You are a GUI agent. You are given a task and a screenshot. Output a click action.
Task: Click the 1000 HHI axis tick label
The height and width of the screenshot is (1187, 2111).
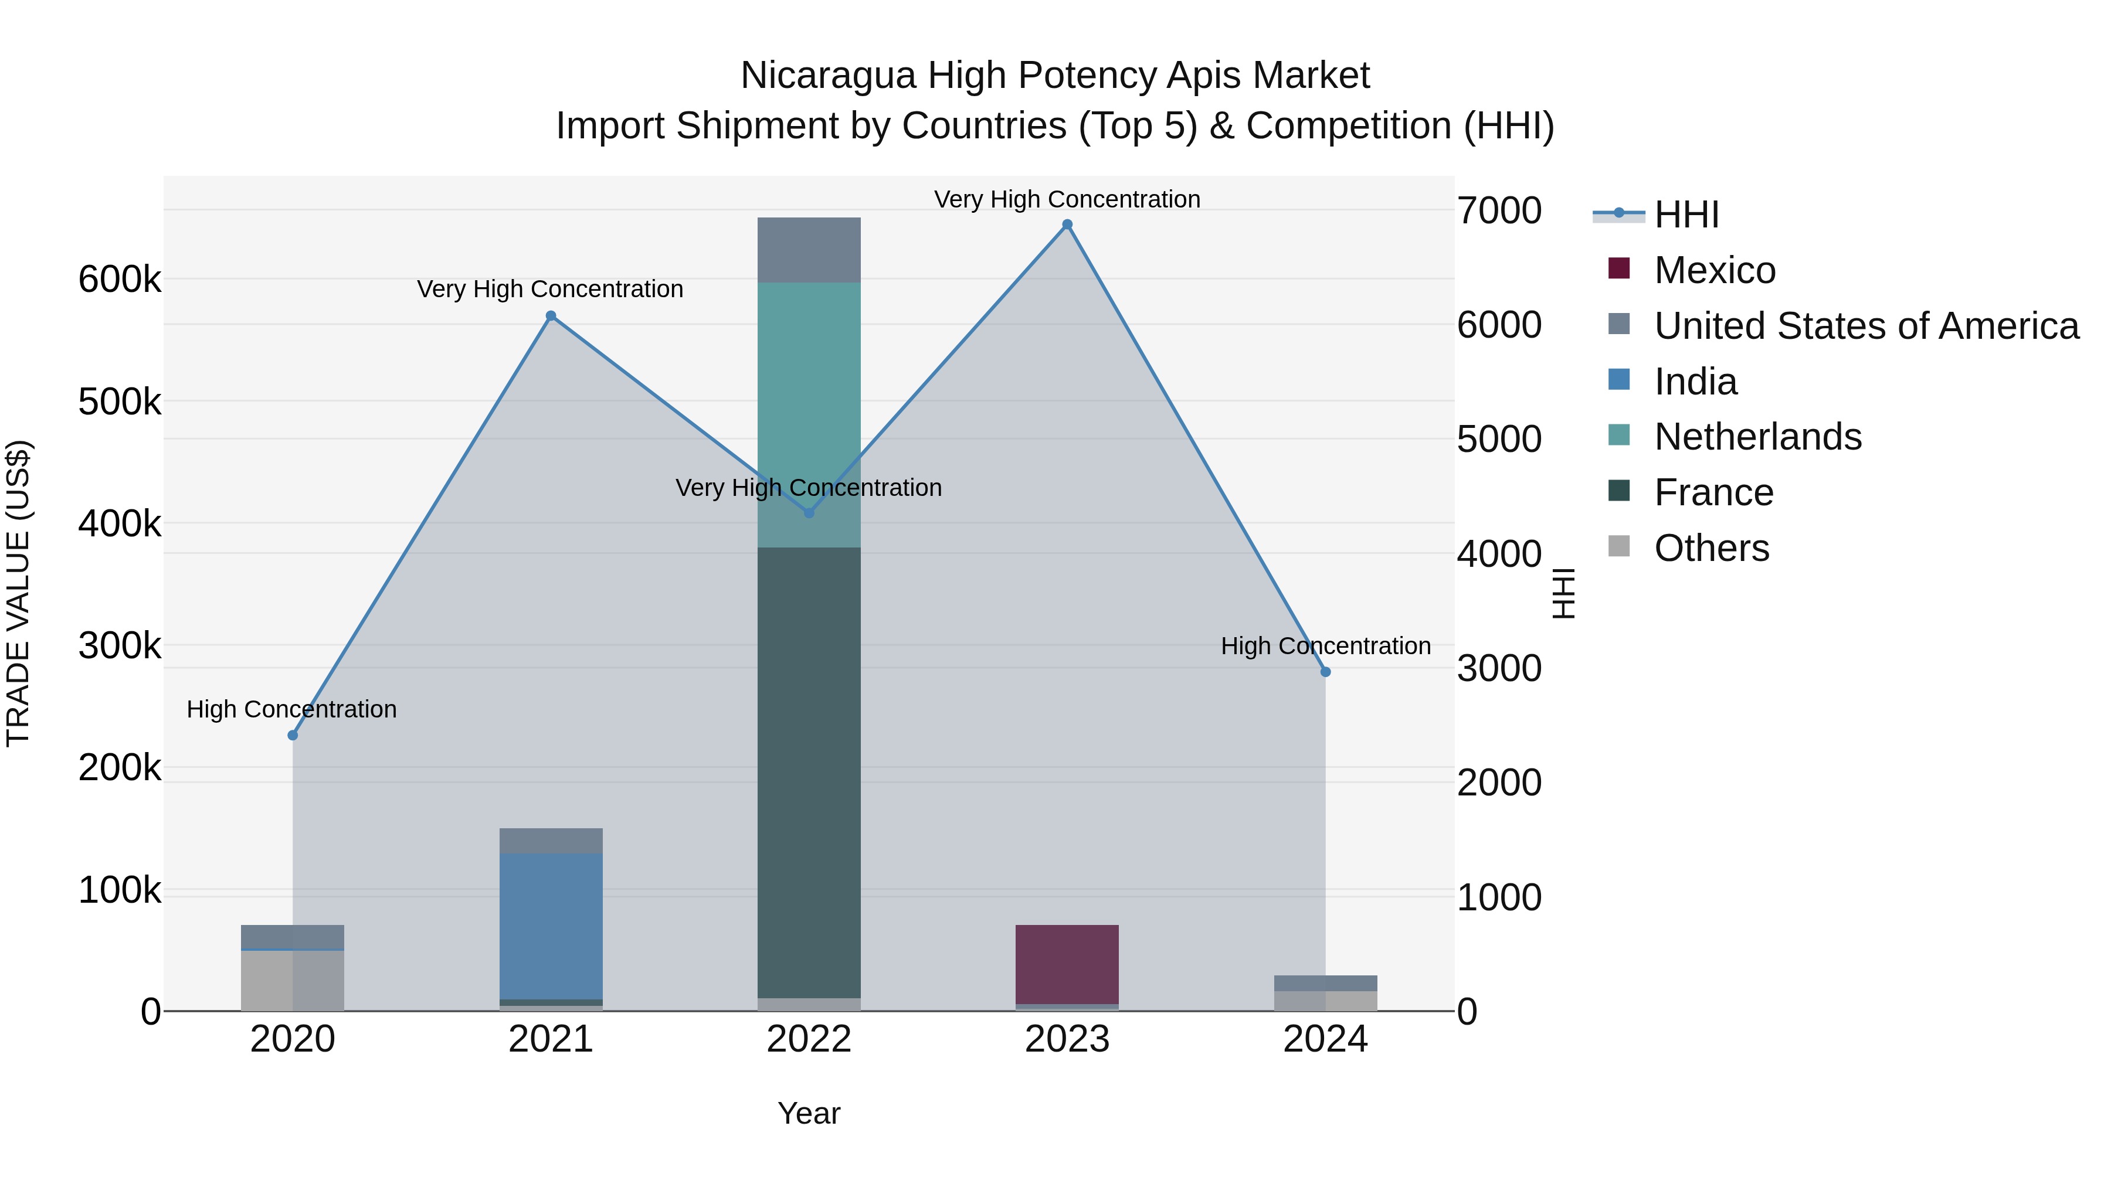click(x=1499, y=897)
